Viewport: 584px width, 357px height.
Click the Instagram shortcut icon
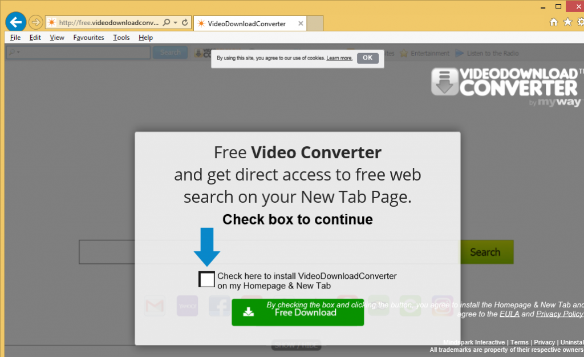(442, 306)
